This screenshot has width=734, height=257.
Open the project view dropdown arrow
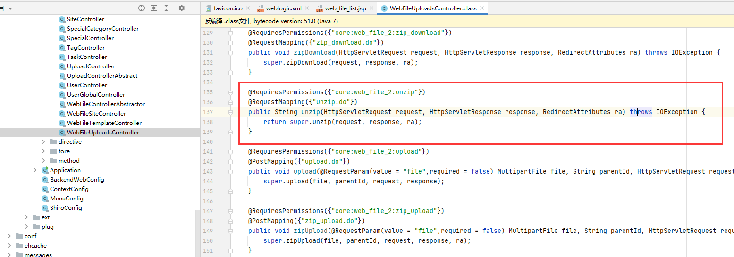(x=10, y=8)
